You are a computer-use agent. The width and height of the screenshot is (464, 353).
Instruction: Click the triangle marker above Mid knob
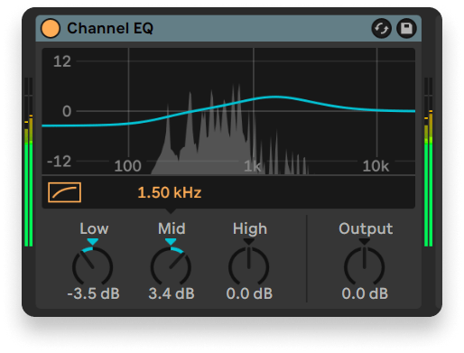click(171, 242)
